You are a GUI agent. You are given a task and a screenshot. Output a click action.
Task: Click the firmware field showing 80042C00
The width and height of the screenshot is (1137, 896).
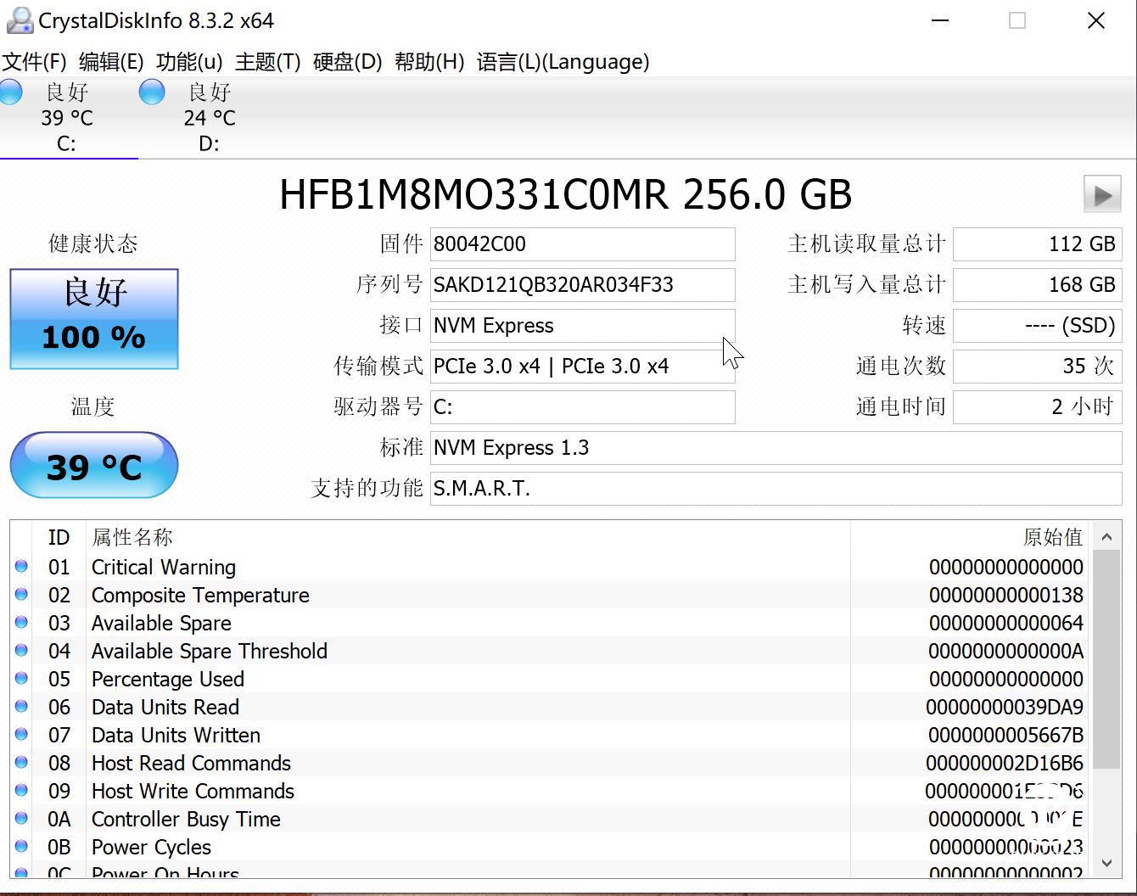[582, 244]
